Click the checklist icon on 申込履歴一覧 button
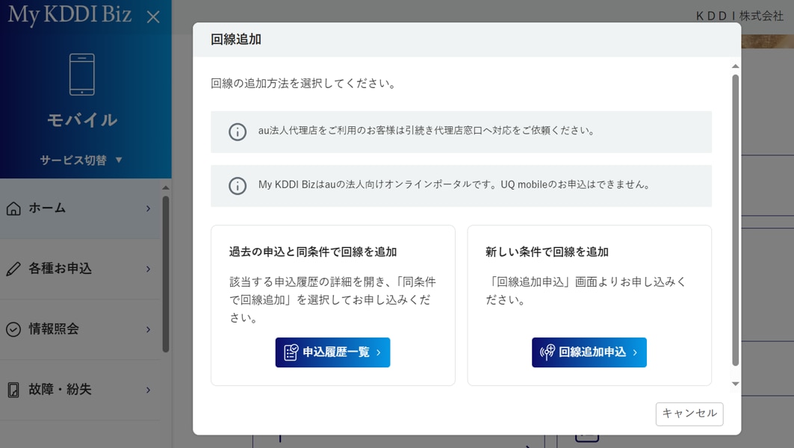This screenshot has height=448, width=794. pos(291,352)
